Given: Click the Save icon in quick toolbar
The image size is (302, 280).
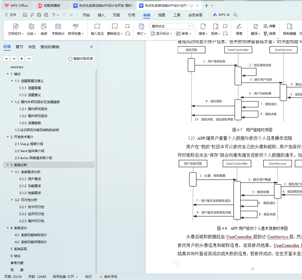Looking at the screenshot, I should 25,15.
